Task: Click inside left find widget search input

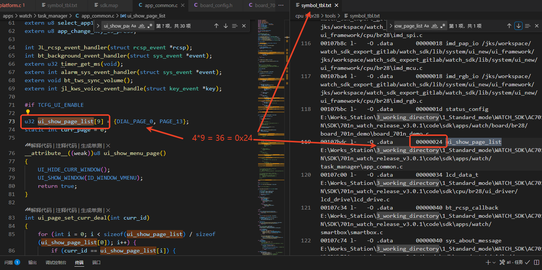Action: click(116, 26)
